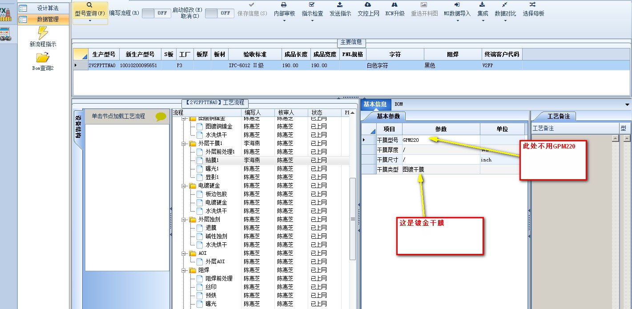Sort by 生产型号 column header

point(103,54)
